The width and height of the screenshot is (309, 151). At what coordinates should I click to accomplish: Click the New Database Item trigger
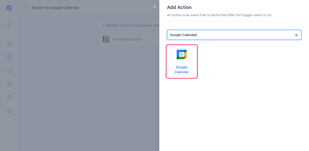click(x=127, y=39)
